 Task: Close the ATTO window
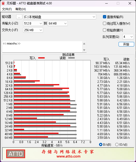[130, 3]
